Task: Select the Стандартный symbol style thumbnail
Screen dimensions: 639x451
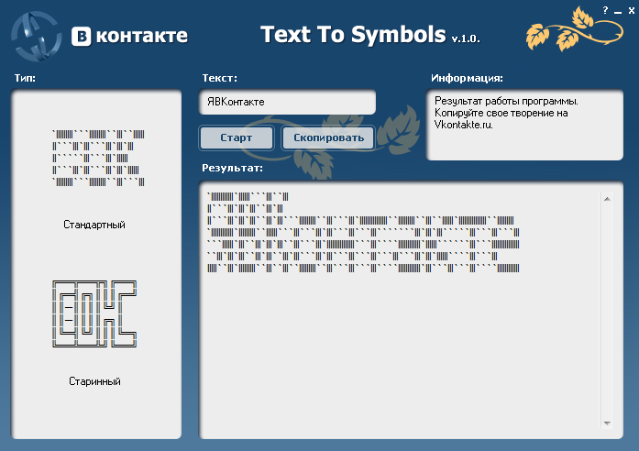Action: 98,158
